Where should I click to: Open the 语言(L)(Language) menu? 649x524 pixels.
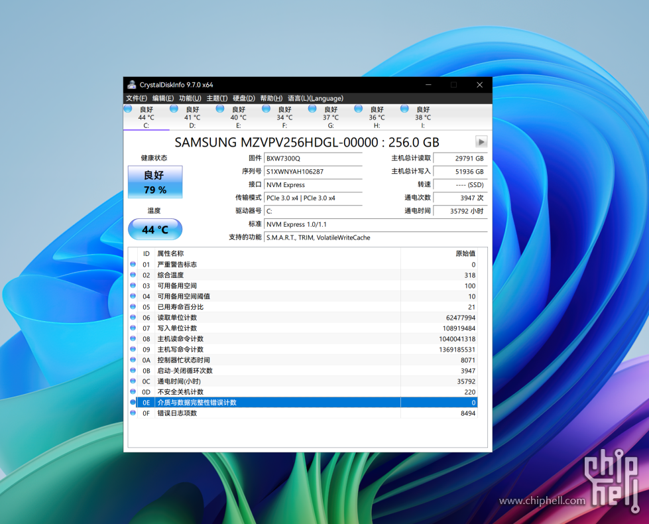coord(316,98)
